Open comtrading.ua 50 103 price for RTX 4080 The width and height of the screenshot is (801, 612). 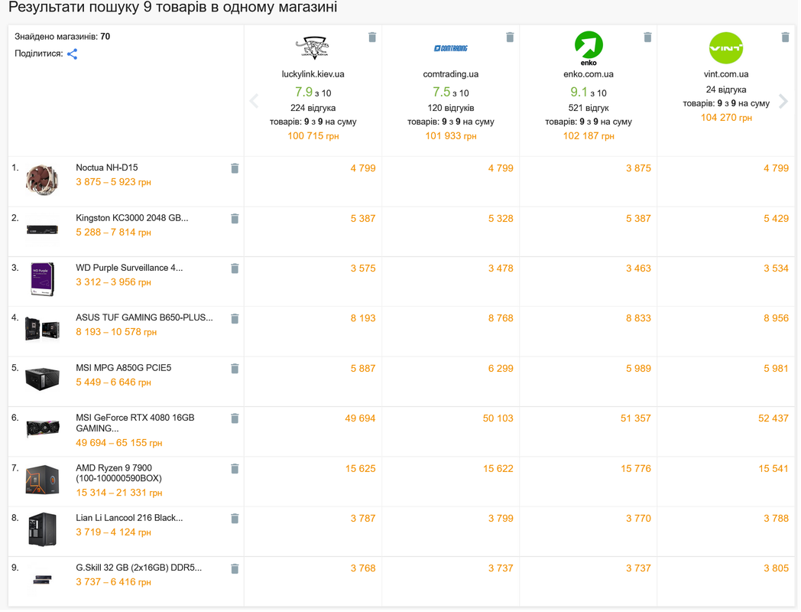point(498,418)
